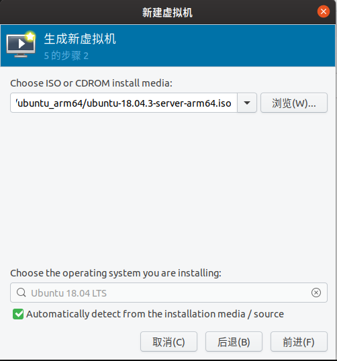337x361 pixels.
Task: Go back a step with 后退(B)
Action: click(x=234, y=342)
